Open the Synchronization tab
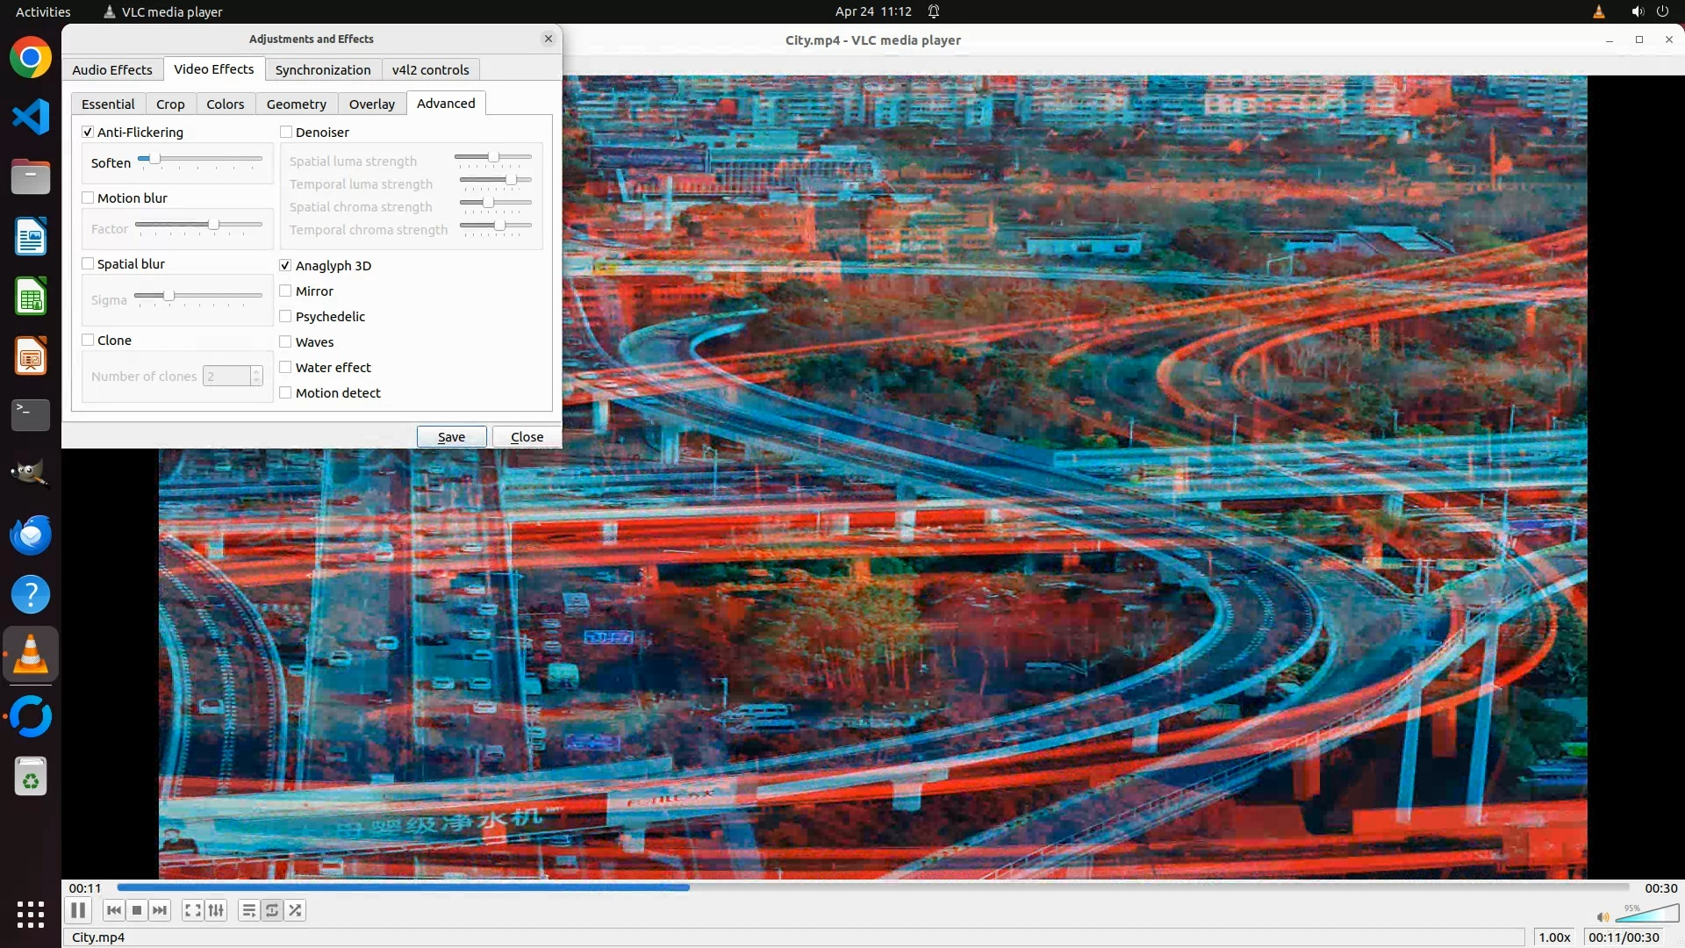1685x948 pixels. [322, 69]
